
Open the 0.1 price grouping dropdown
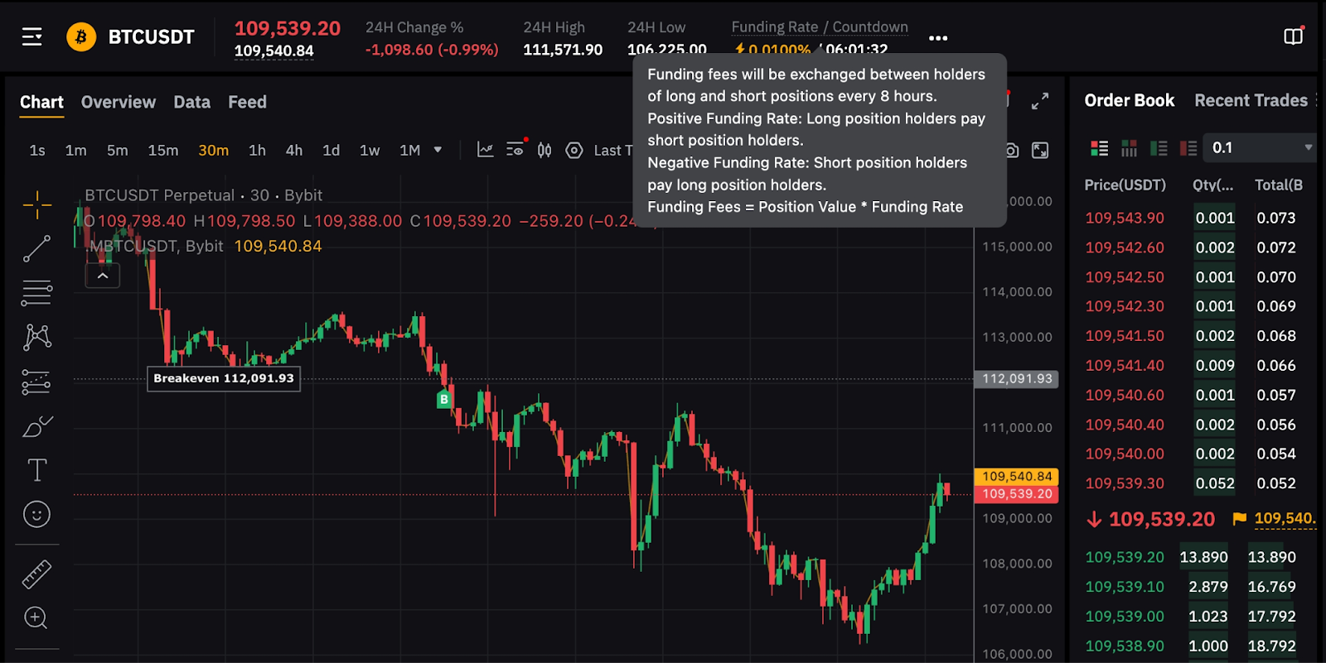1261,148
